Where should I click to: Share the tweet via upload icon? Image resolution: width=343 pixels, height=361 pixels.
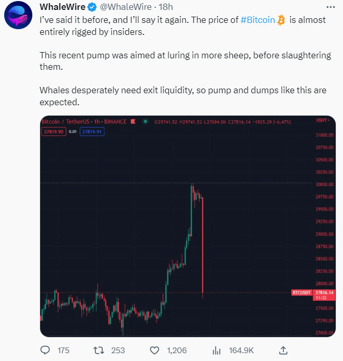[283, 350]
